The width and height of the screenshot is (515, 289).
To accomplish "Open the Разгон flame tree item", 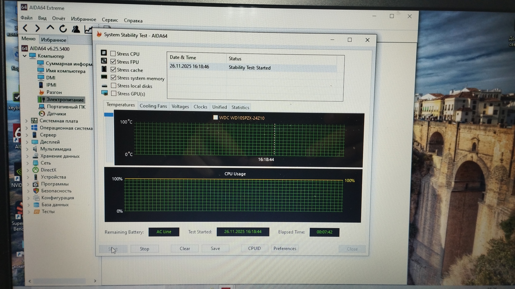I will pyautogui.click(x=54, y=92).
